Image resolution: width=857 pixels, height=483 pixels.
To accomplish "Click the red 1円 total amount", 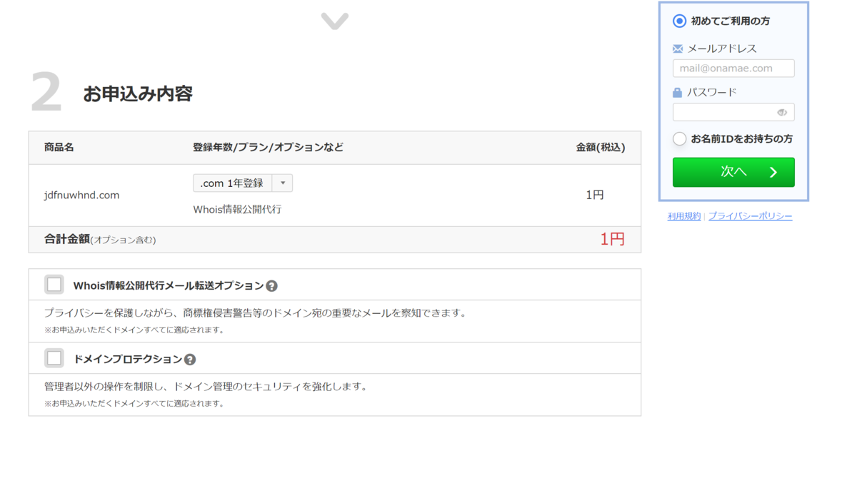I will (612, 239).
